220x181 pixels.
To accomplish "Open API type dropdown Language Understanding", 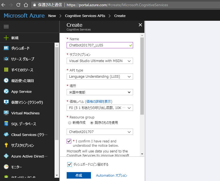I will tap(100, 77).
